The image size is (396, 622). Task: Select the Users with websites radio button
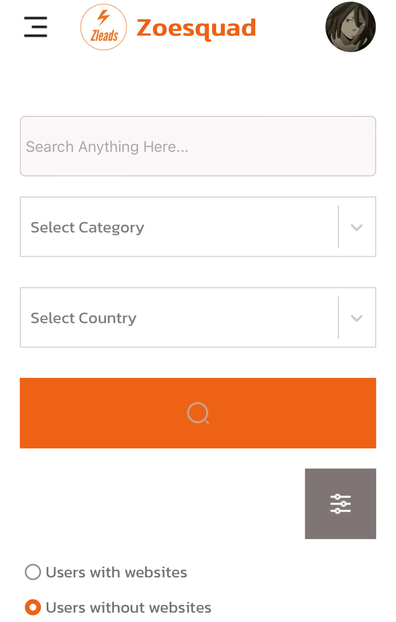point(33,572)
